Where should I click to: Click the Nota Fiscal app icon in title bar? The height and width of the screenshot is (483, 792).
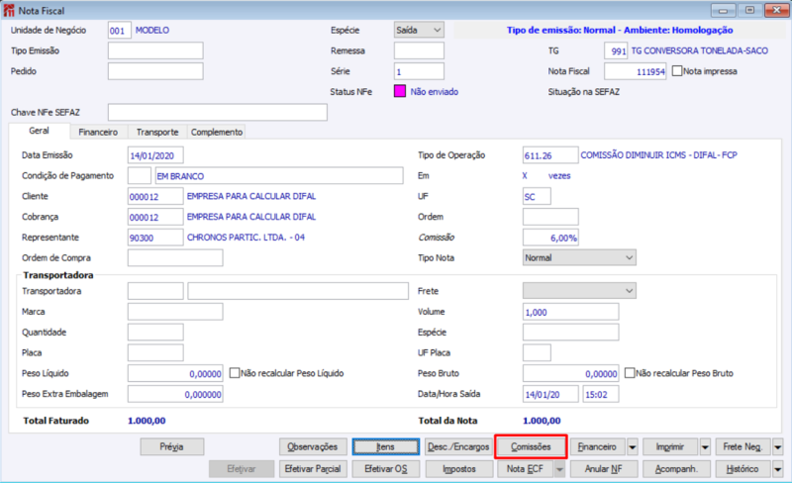click(9, 10)
